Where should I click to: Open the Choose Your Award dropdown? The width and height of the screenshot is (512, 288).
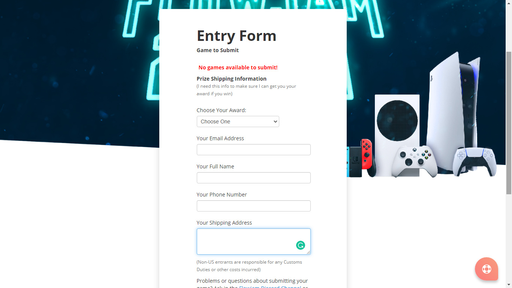(x=238, y=121)
